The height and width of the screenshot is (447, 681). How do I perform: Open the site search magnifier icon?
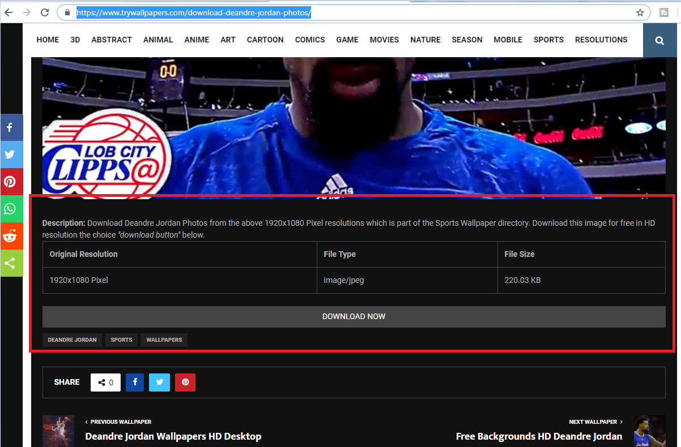click(659, 40)
